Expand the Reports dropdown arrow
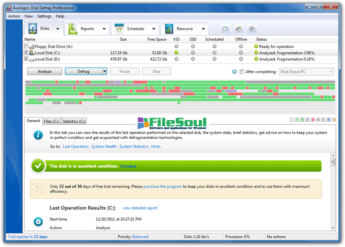The image size is (345, 247). pos(104,29)
